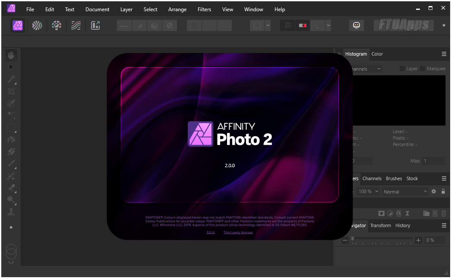
Task: Select the Flood Select wand tool
Action: point(11,116)
